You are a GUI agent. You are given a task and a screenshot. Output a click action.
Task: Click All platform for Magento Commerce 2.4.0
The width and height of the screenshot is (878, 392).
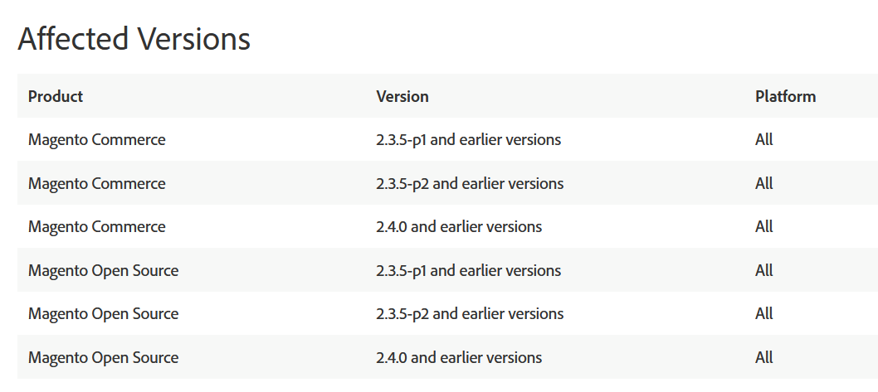(x=763, y=226)
